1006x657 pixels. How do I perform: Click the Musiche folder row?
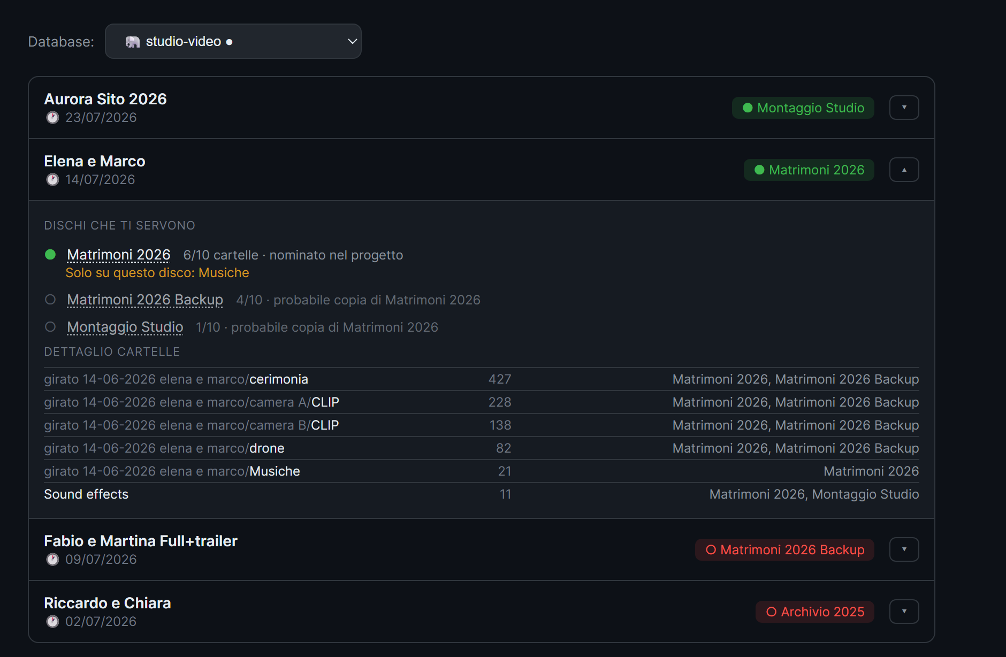[x=482, y=471]
